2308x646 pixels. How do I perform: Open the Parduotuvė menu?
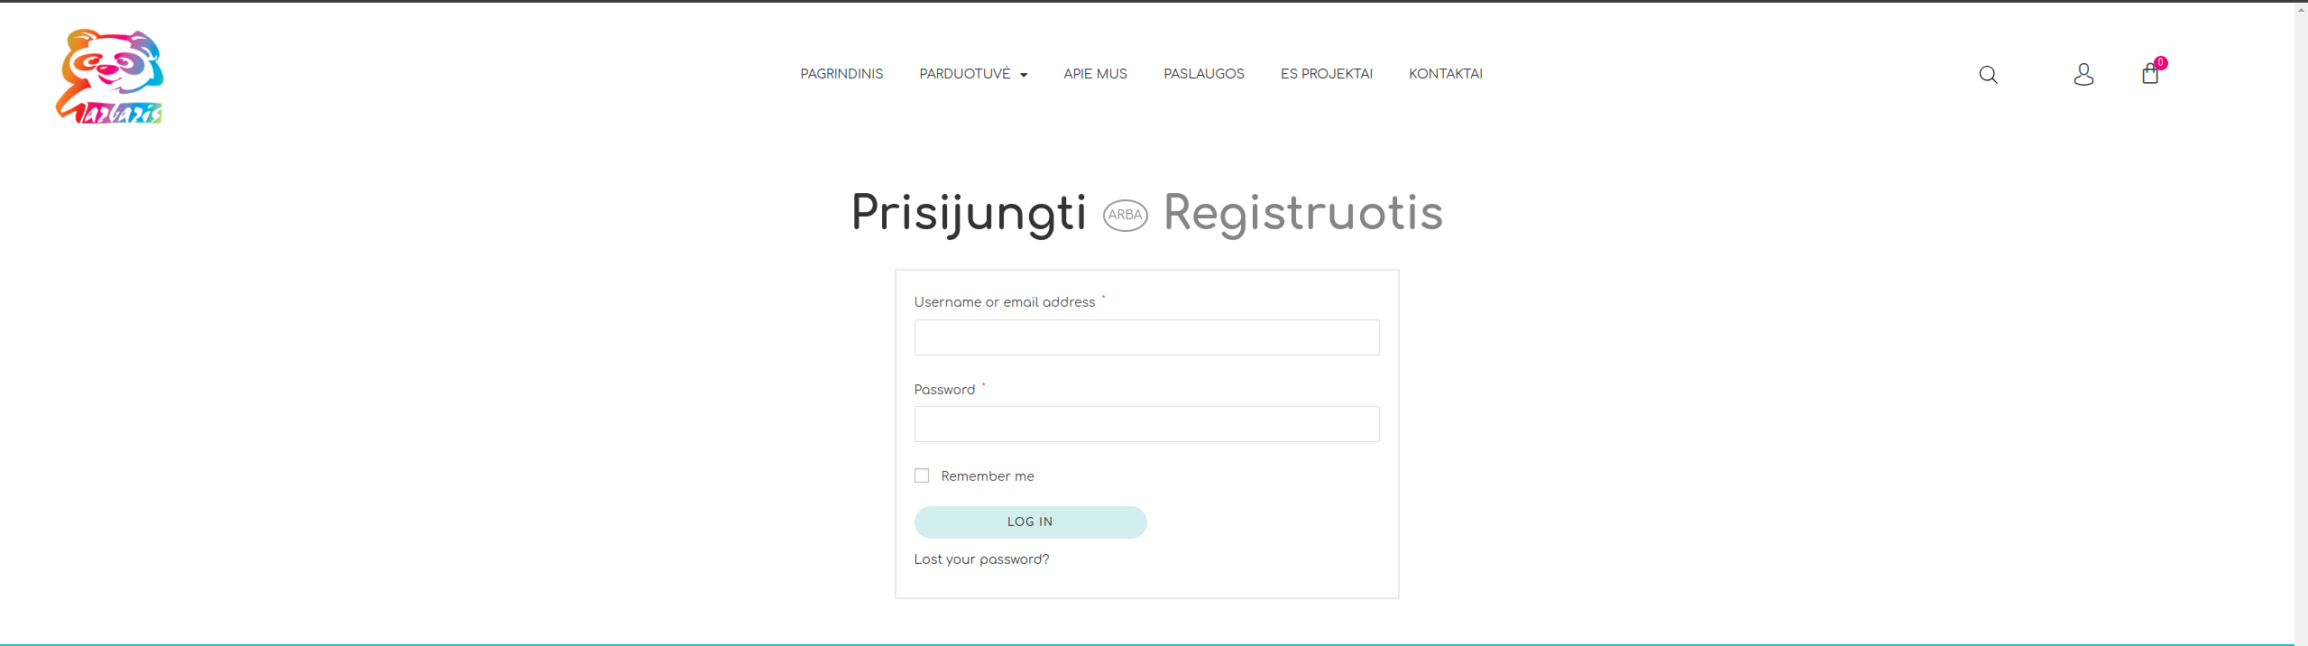[964, 74]
